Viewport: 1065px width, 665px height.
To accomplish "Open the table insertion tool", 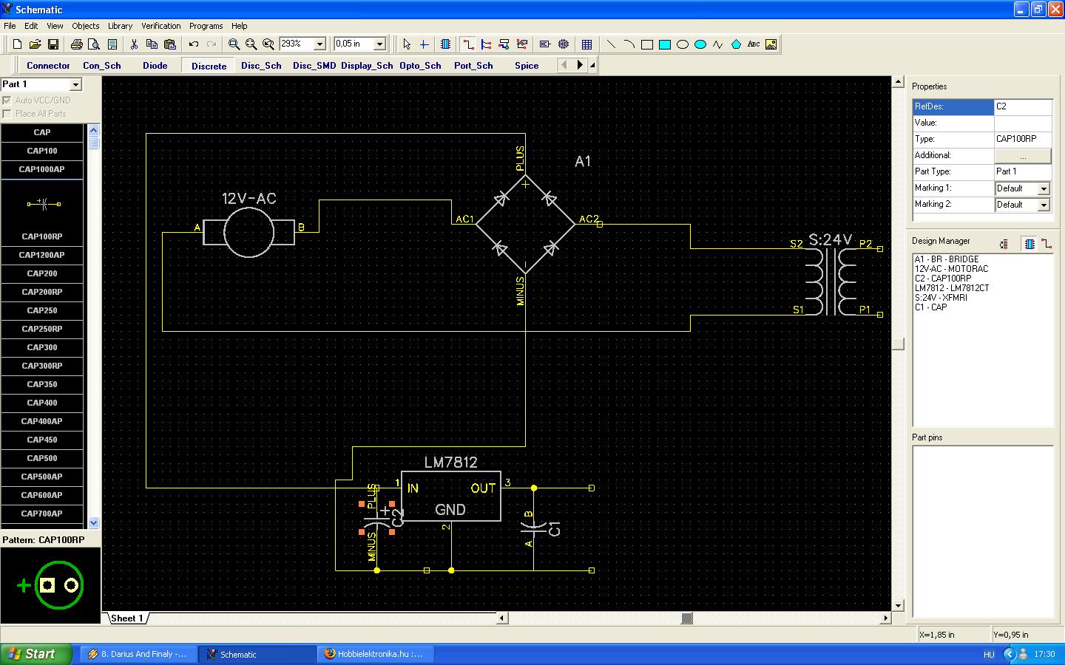I will point(586,44).
